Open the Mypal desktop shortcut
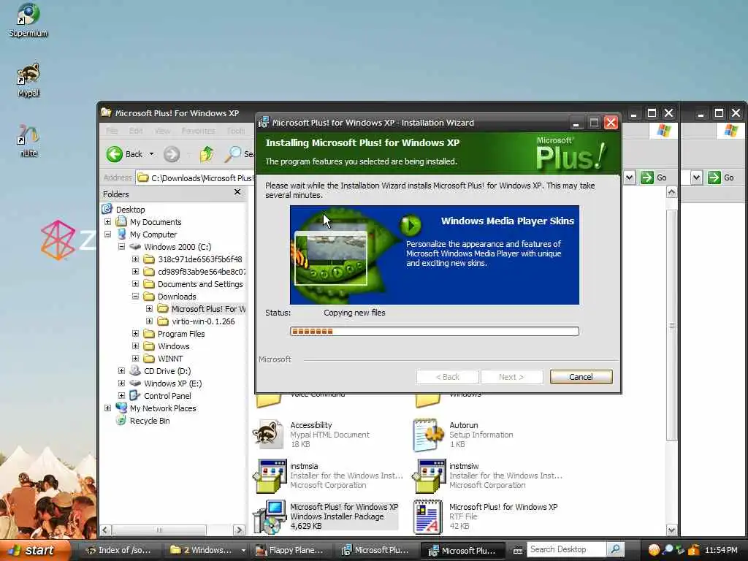 pyautogui.click(x=28, y=80)
